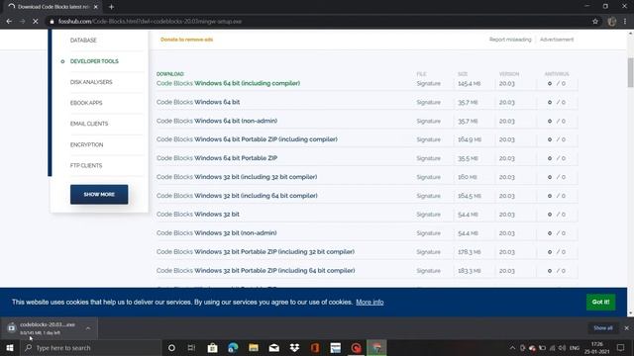Open the DISK ANALYSERS category

pos(91,82)
